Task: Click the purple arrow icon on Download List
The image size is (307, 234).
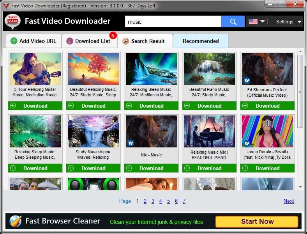Action: 70,41
